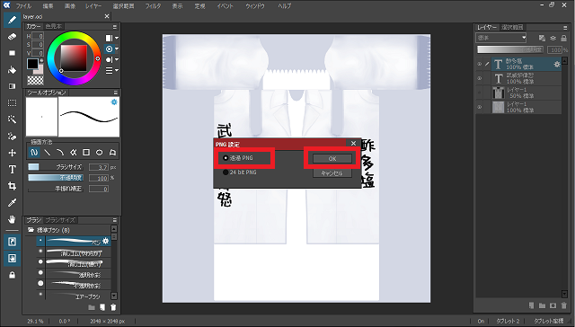This screenshot has height=327, width=575.
Task: Open layer blend mode dropdown
Action: point(501,38)
